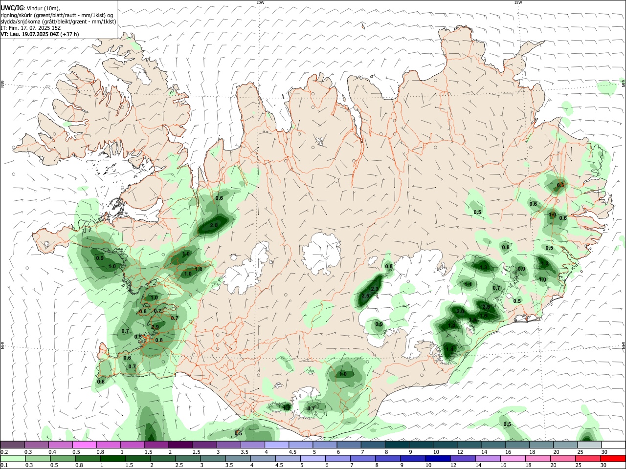Screen dimensions: 626x469
Task: Click the 0.4 label on the snow scale
Action: point(52,452)
